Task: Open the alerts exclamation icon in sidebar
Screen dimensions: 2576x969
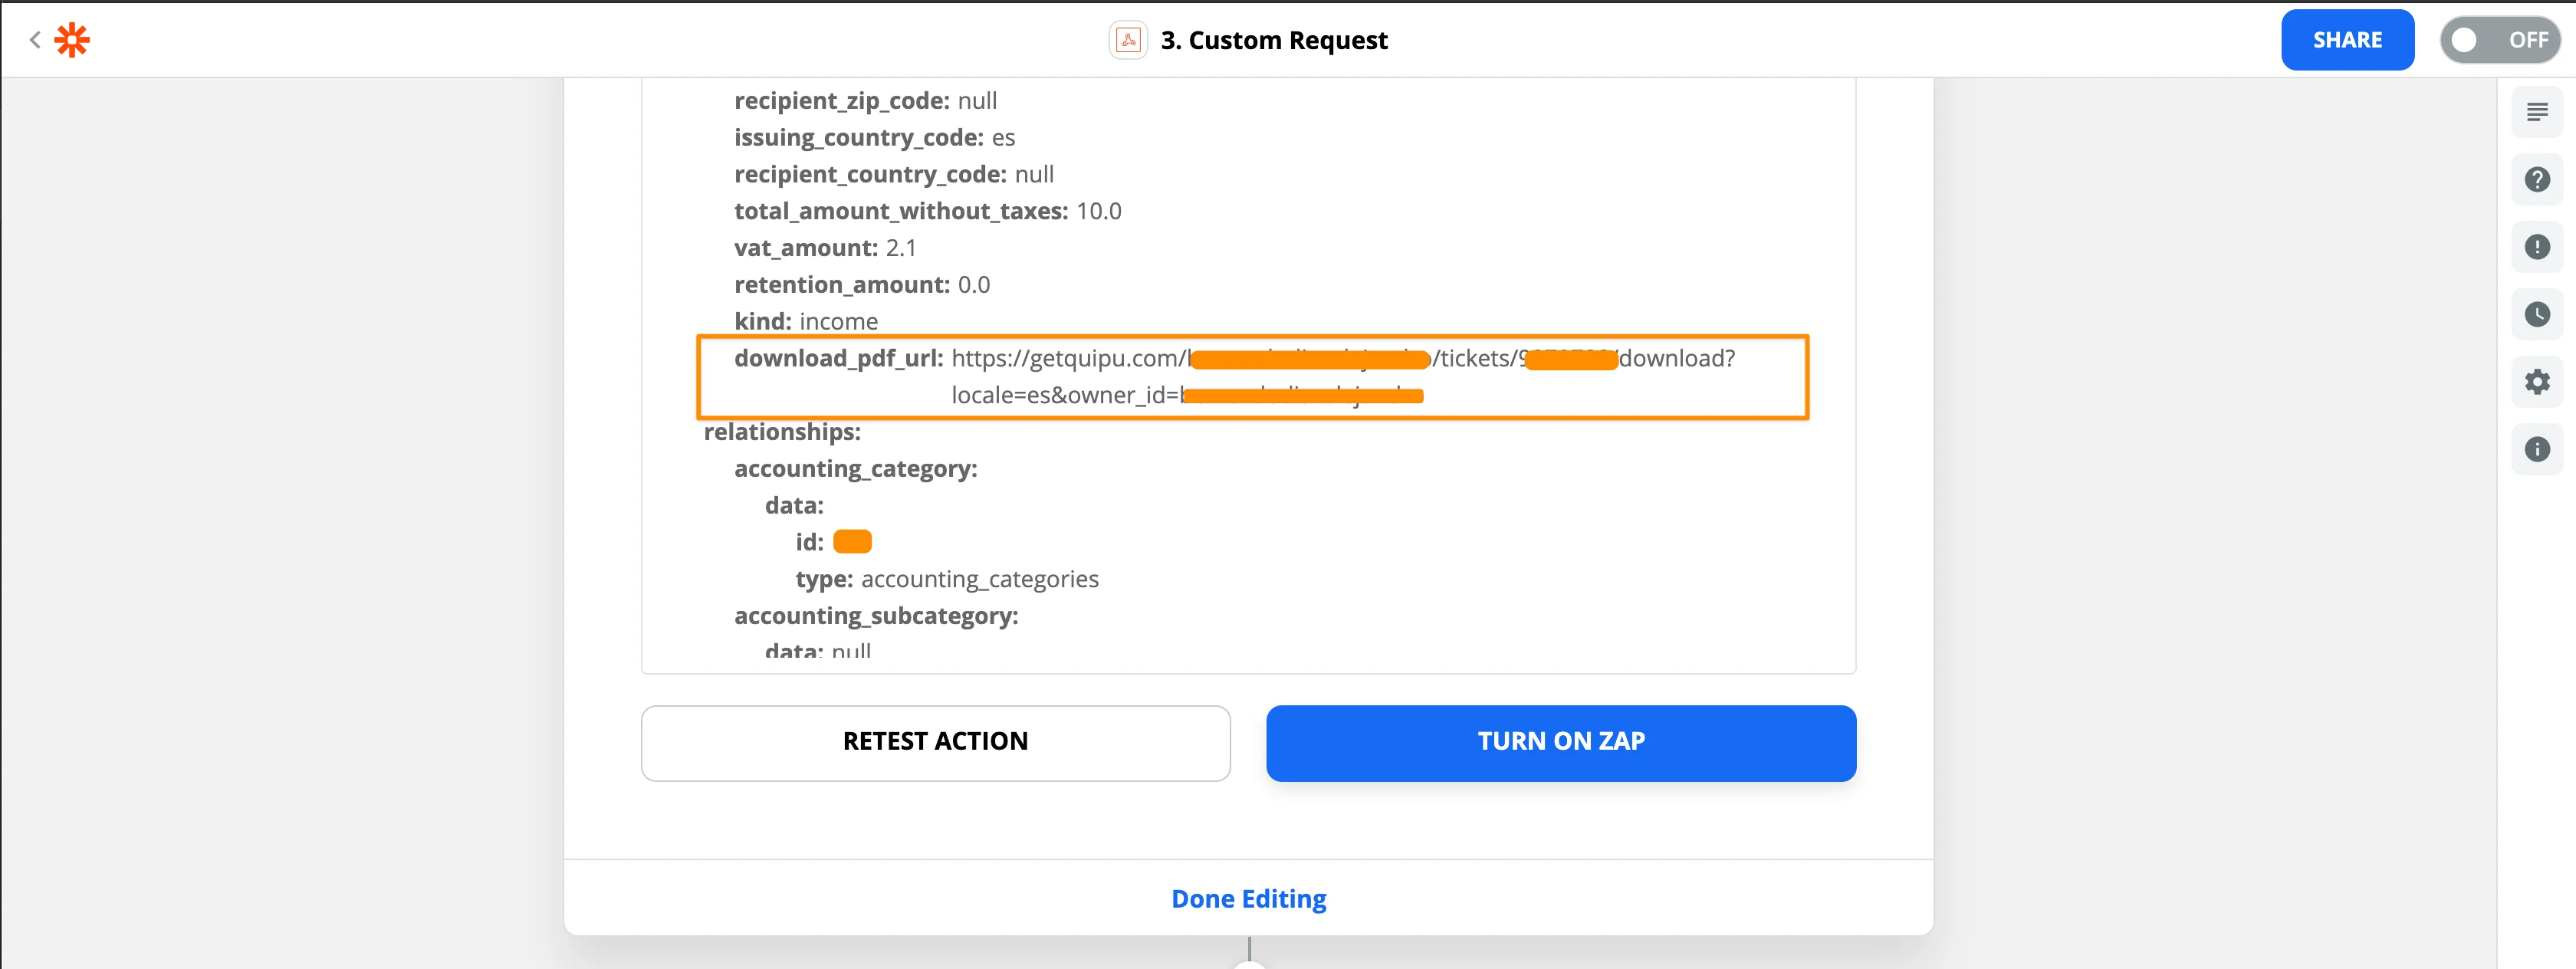Action: coord(2536,247)
